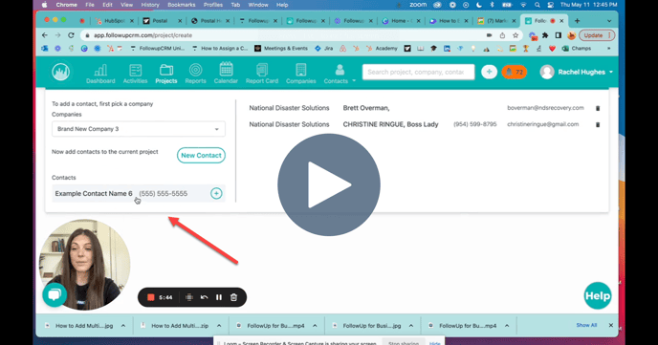Expand options for FollowUp for Busi...jpg download
The height and width of the screenshot is (345, 658).
(411, 326)
